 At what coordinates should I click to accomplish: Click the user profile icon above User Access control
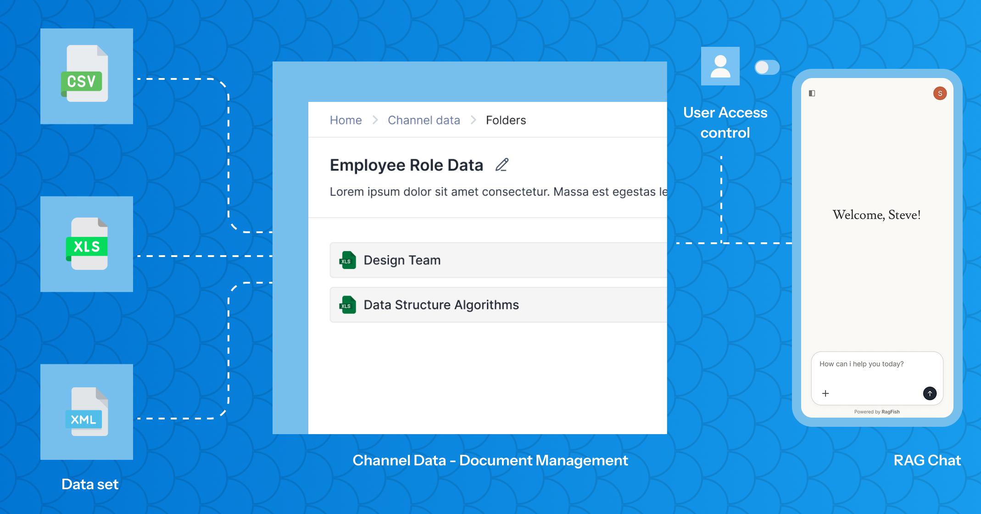coord(720,66)
